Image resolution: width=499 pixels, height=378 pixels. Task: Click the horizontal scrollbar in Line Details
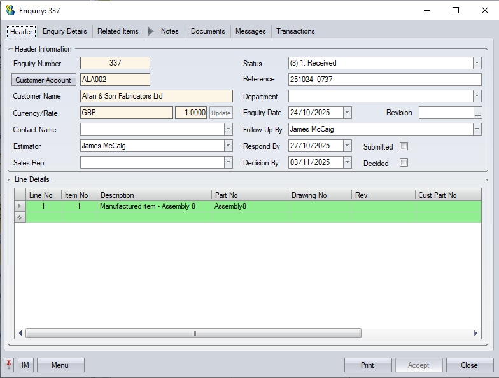pos(193,333)
